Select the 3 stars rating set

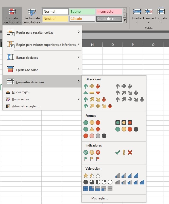click(x=92, y=176)
